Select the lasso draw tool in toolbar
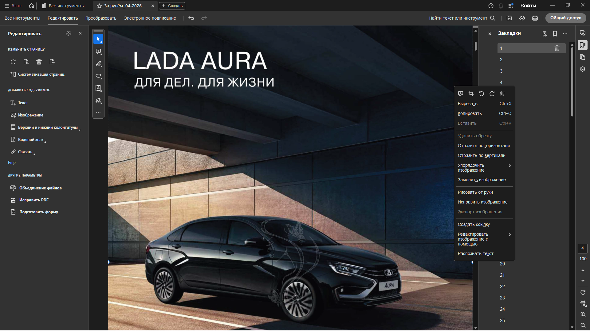Image resolution: width=590 pixels, height=331 pixels. [98, 76]
